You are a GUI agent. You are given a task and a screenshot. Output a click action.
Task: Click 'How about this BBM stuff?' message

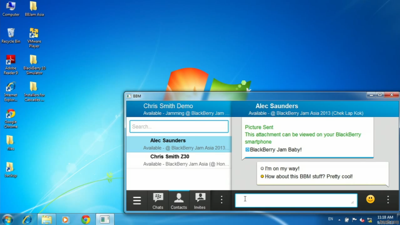tap(309, 176)
